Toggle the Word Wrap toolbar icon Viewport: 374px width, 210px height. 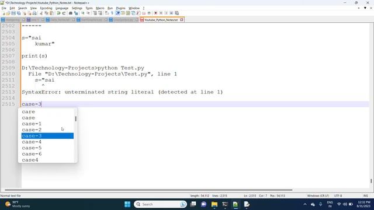coord(106,13)
